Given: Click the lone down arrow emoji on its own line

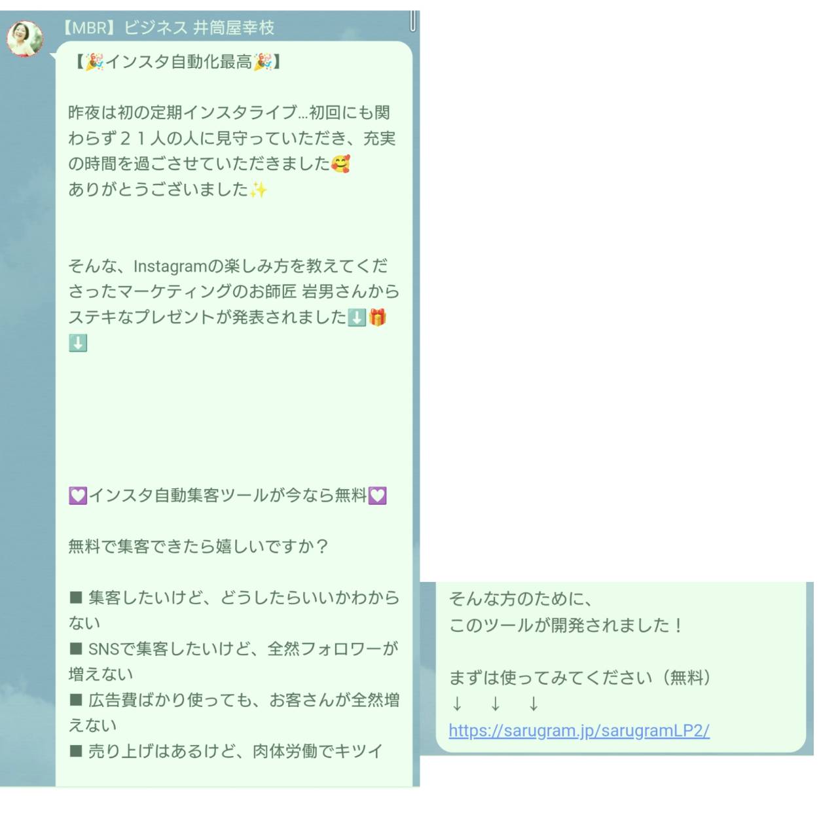Looking at the screenshot, I should click(x=78, y=343).
